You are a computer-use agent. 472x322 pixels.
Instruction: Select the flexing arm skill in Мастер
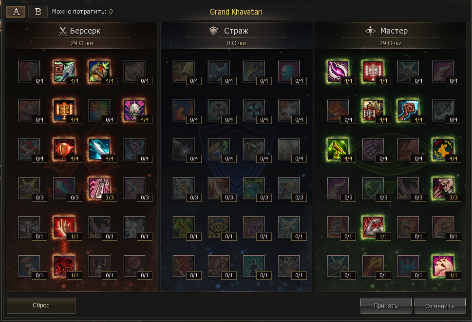pyautogui.click(x=373, y=227)
